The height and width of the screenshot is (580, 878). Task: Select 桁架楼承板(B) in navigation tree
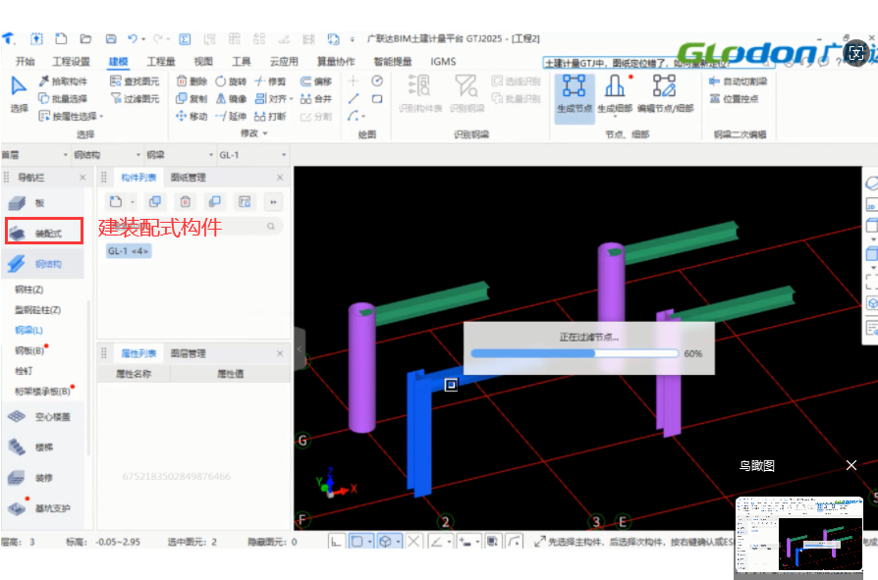click(42, 391)
